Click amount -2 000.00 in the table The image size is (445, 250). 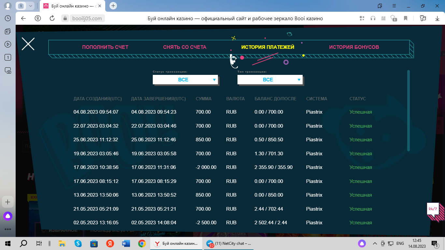(206, 167)
